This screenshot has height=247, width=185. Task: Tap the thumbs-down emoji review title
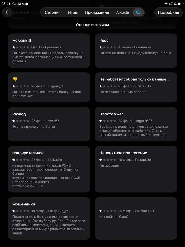tap(15, 79)
